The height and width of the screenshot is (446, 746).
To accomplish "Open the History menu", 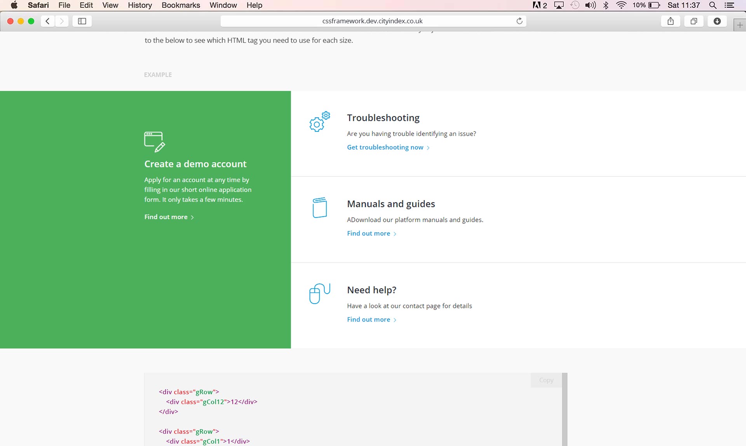I will (x=139, y=5).
